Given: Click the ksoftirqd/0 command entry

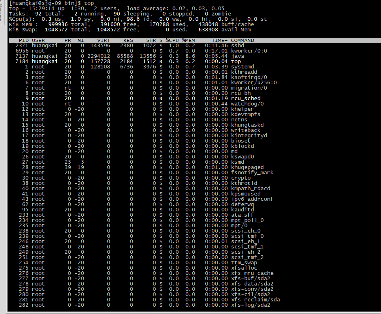Looking at the screenshot, I should point(249,77).
